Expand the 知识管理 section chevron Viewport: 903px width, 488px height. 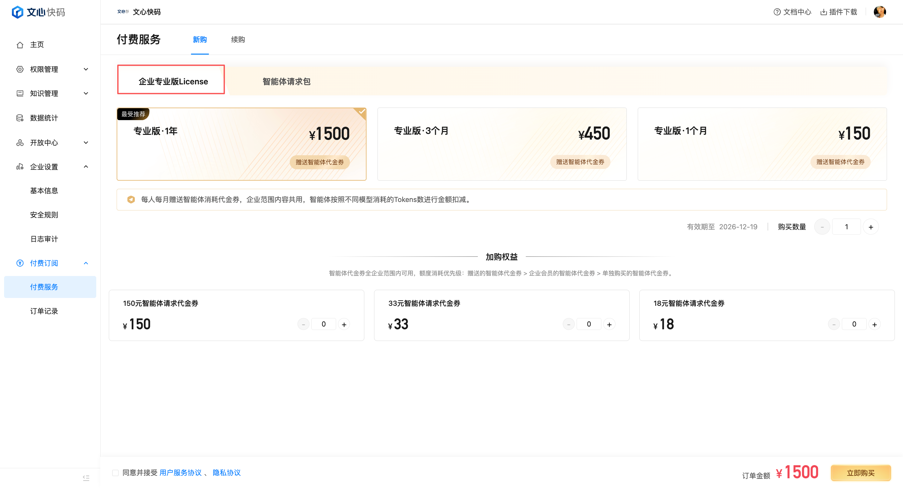[86, 93]
